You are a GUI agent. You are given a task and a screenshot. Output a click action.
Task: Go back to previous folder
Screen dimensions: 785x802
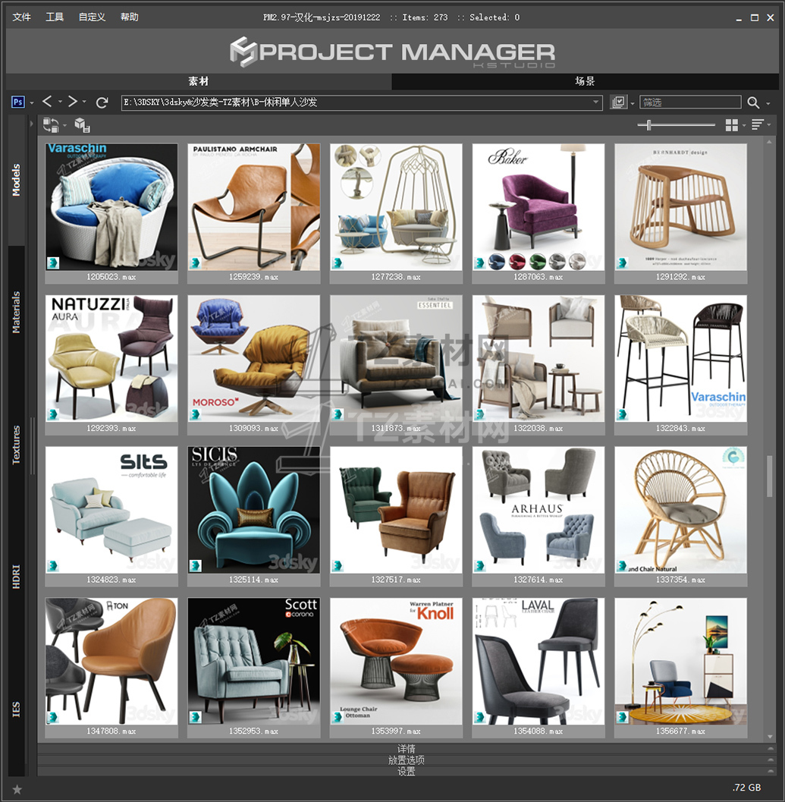click(x=46, y=102)
